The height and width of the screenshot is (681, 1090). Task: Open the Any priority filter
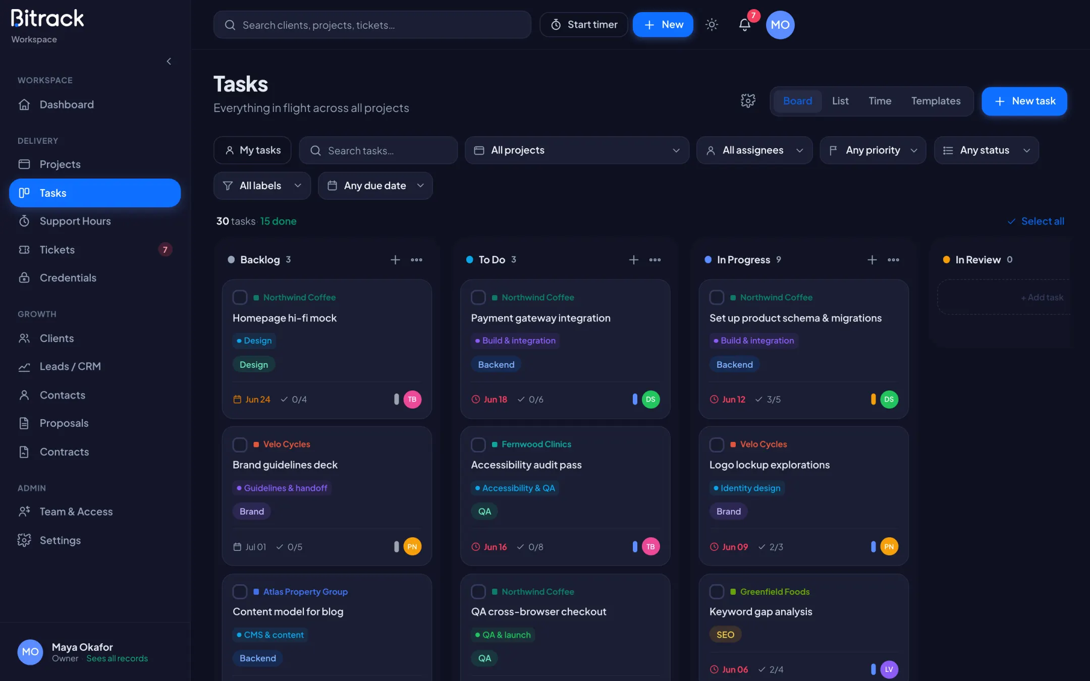tap(873, 150)
